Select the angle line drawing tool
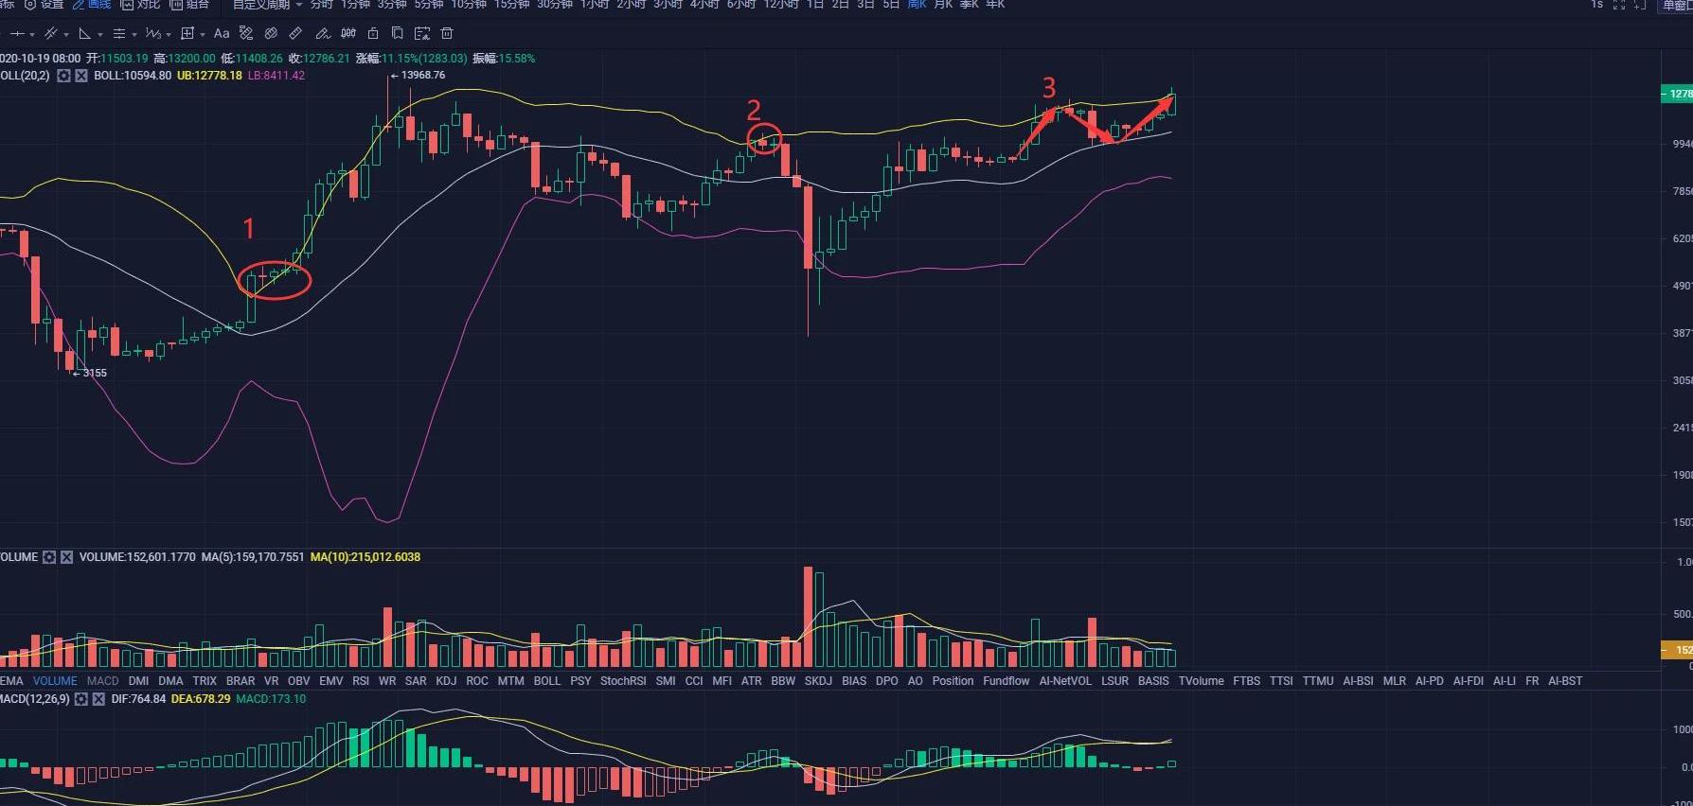Viewport: 1693px width, 806px height. coord(85,33)
